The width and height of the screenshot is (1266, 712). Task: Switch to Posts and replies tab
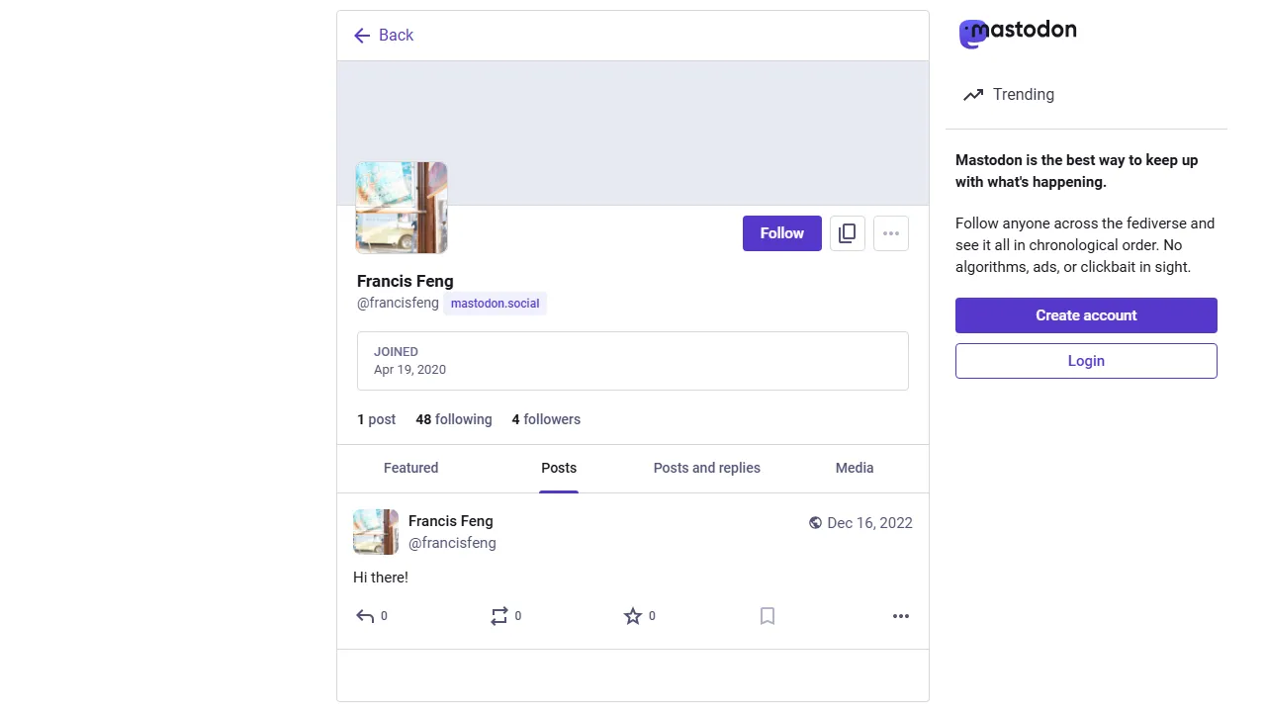[706, 468]
